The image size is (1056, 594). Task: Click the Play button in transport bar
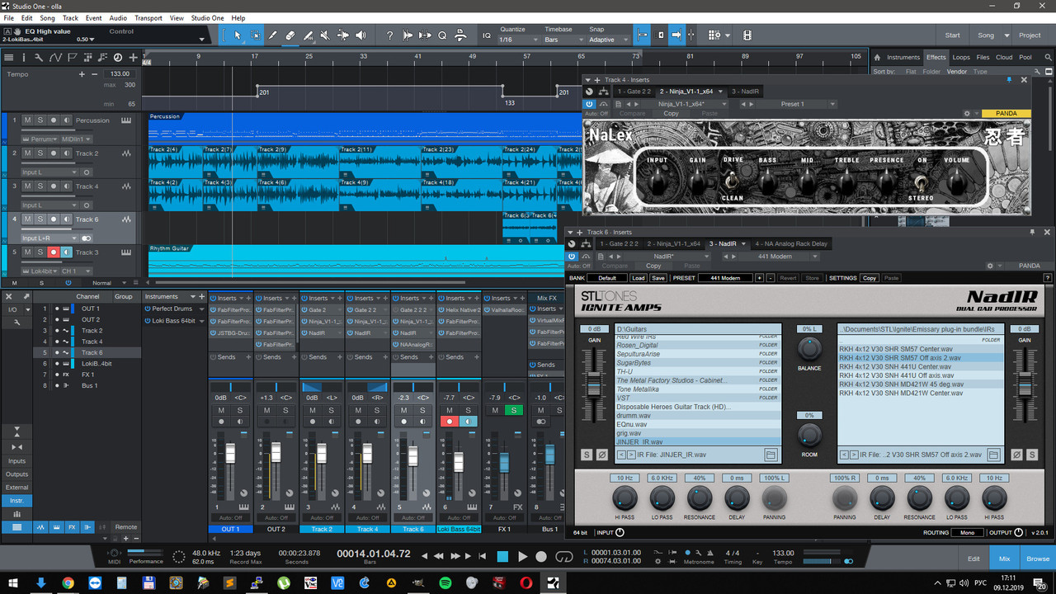point(521,557)
